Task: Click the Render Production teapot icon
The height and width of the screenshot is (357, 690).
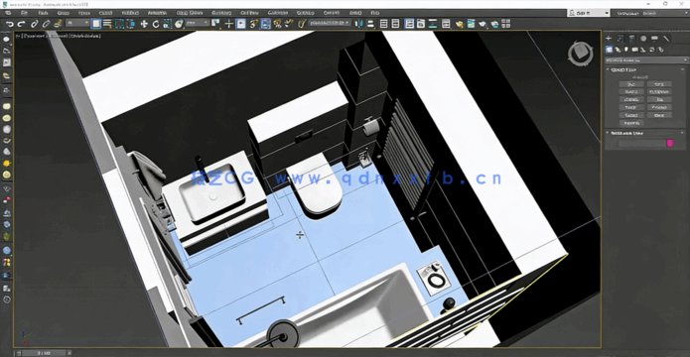Action: coord(483,24)
